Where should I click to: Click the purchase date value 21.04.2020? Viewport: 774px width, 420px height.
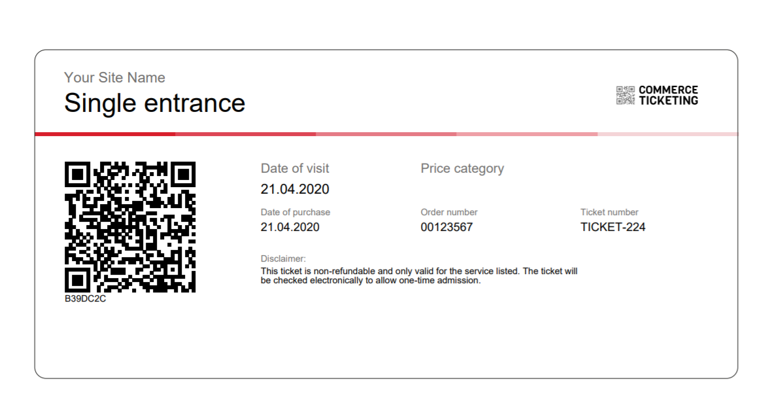[x=290, y=227]
